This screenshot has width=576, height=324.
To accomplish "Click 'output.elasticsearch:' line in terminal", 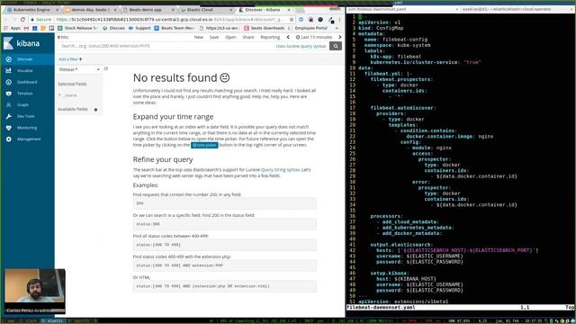I will tap(401, 245).
